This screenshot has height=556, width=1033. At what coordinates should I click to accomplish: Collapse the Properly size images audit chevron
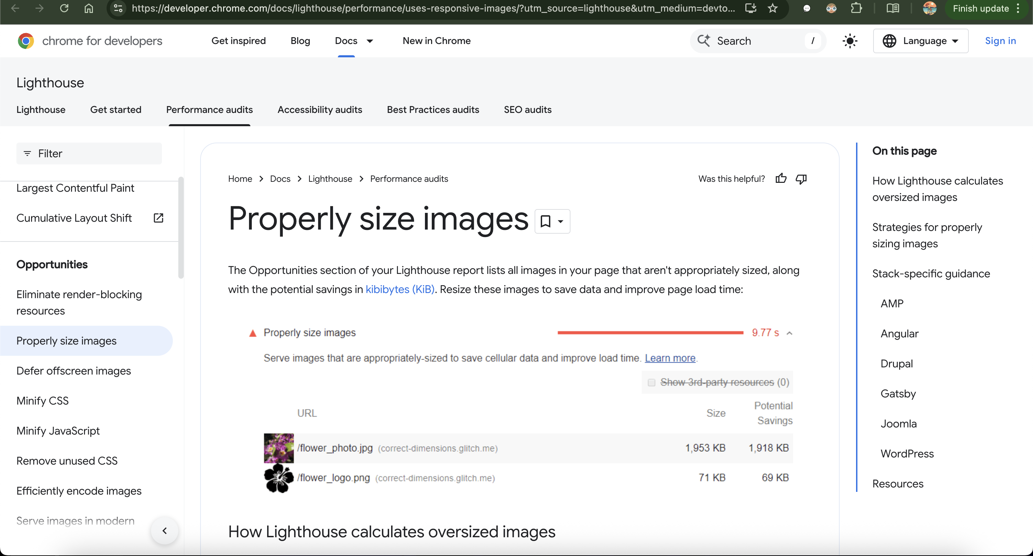click(x=789, y=333)
